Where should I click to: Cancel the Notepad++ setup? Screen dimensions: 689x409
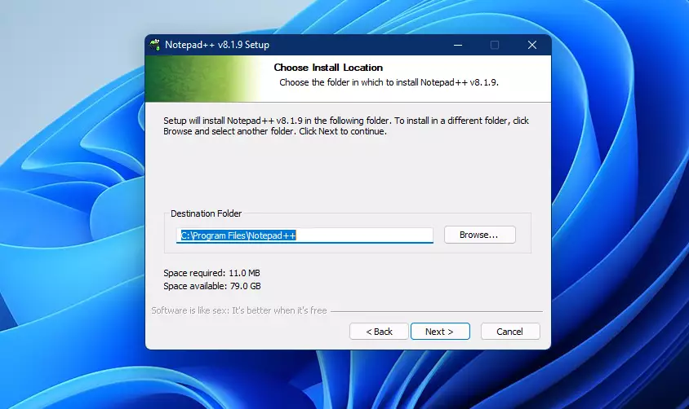(510, 332)
